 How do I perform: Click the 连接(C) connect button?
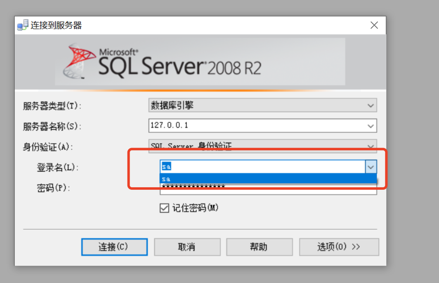tap(115, 247)
